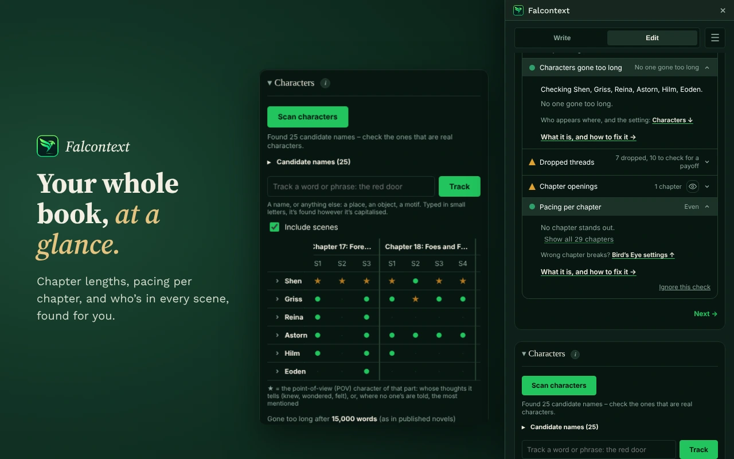
Task: Click Shen's green dot in Chapter 18 S2
Action: (416, 281)
